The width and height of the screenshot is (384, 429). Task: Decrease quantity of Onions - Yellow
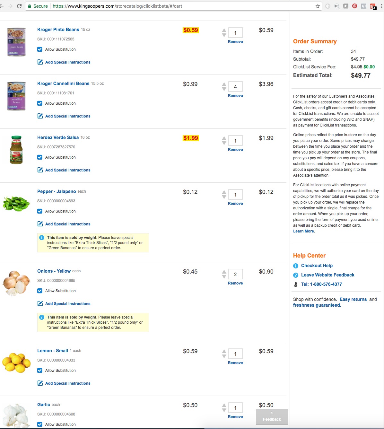click(x=224, y=277)
